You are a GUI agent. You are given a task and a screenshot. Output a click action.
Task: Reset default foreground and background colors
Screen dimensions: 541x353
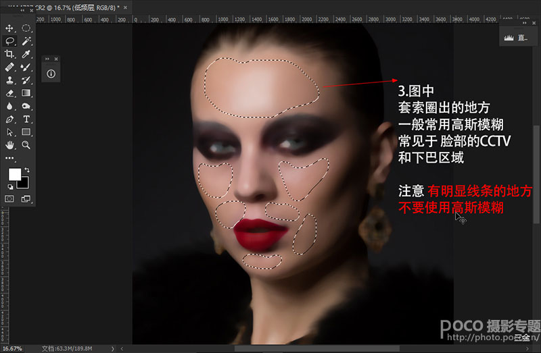tap(11, 187)
